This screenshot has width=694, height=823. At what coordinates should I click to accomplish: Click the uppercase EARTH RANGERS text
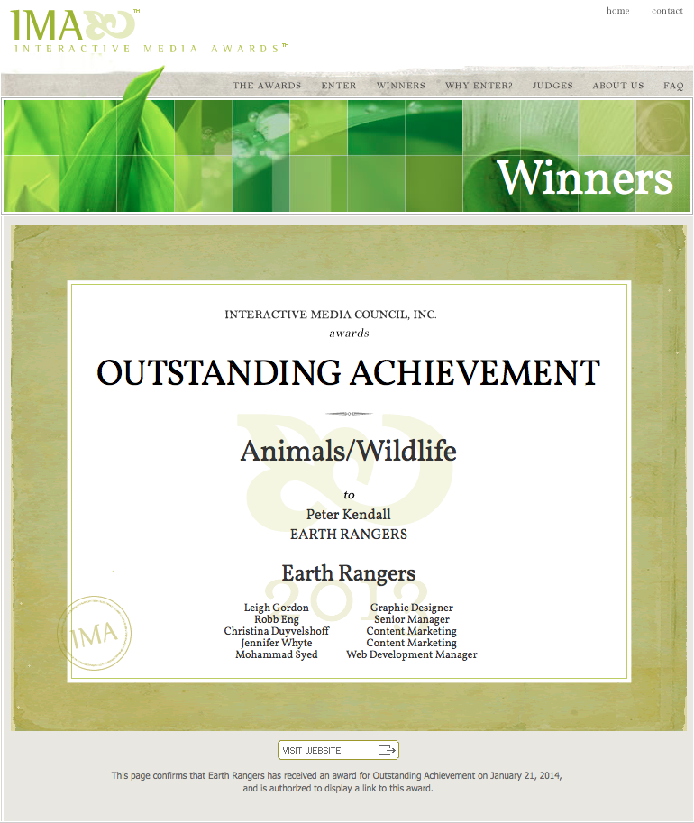(349, 535)
